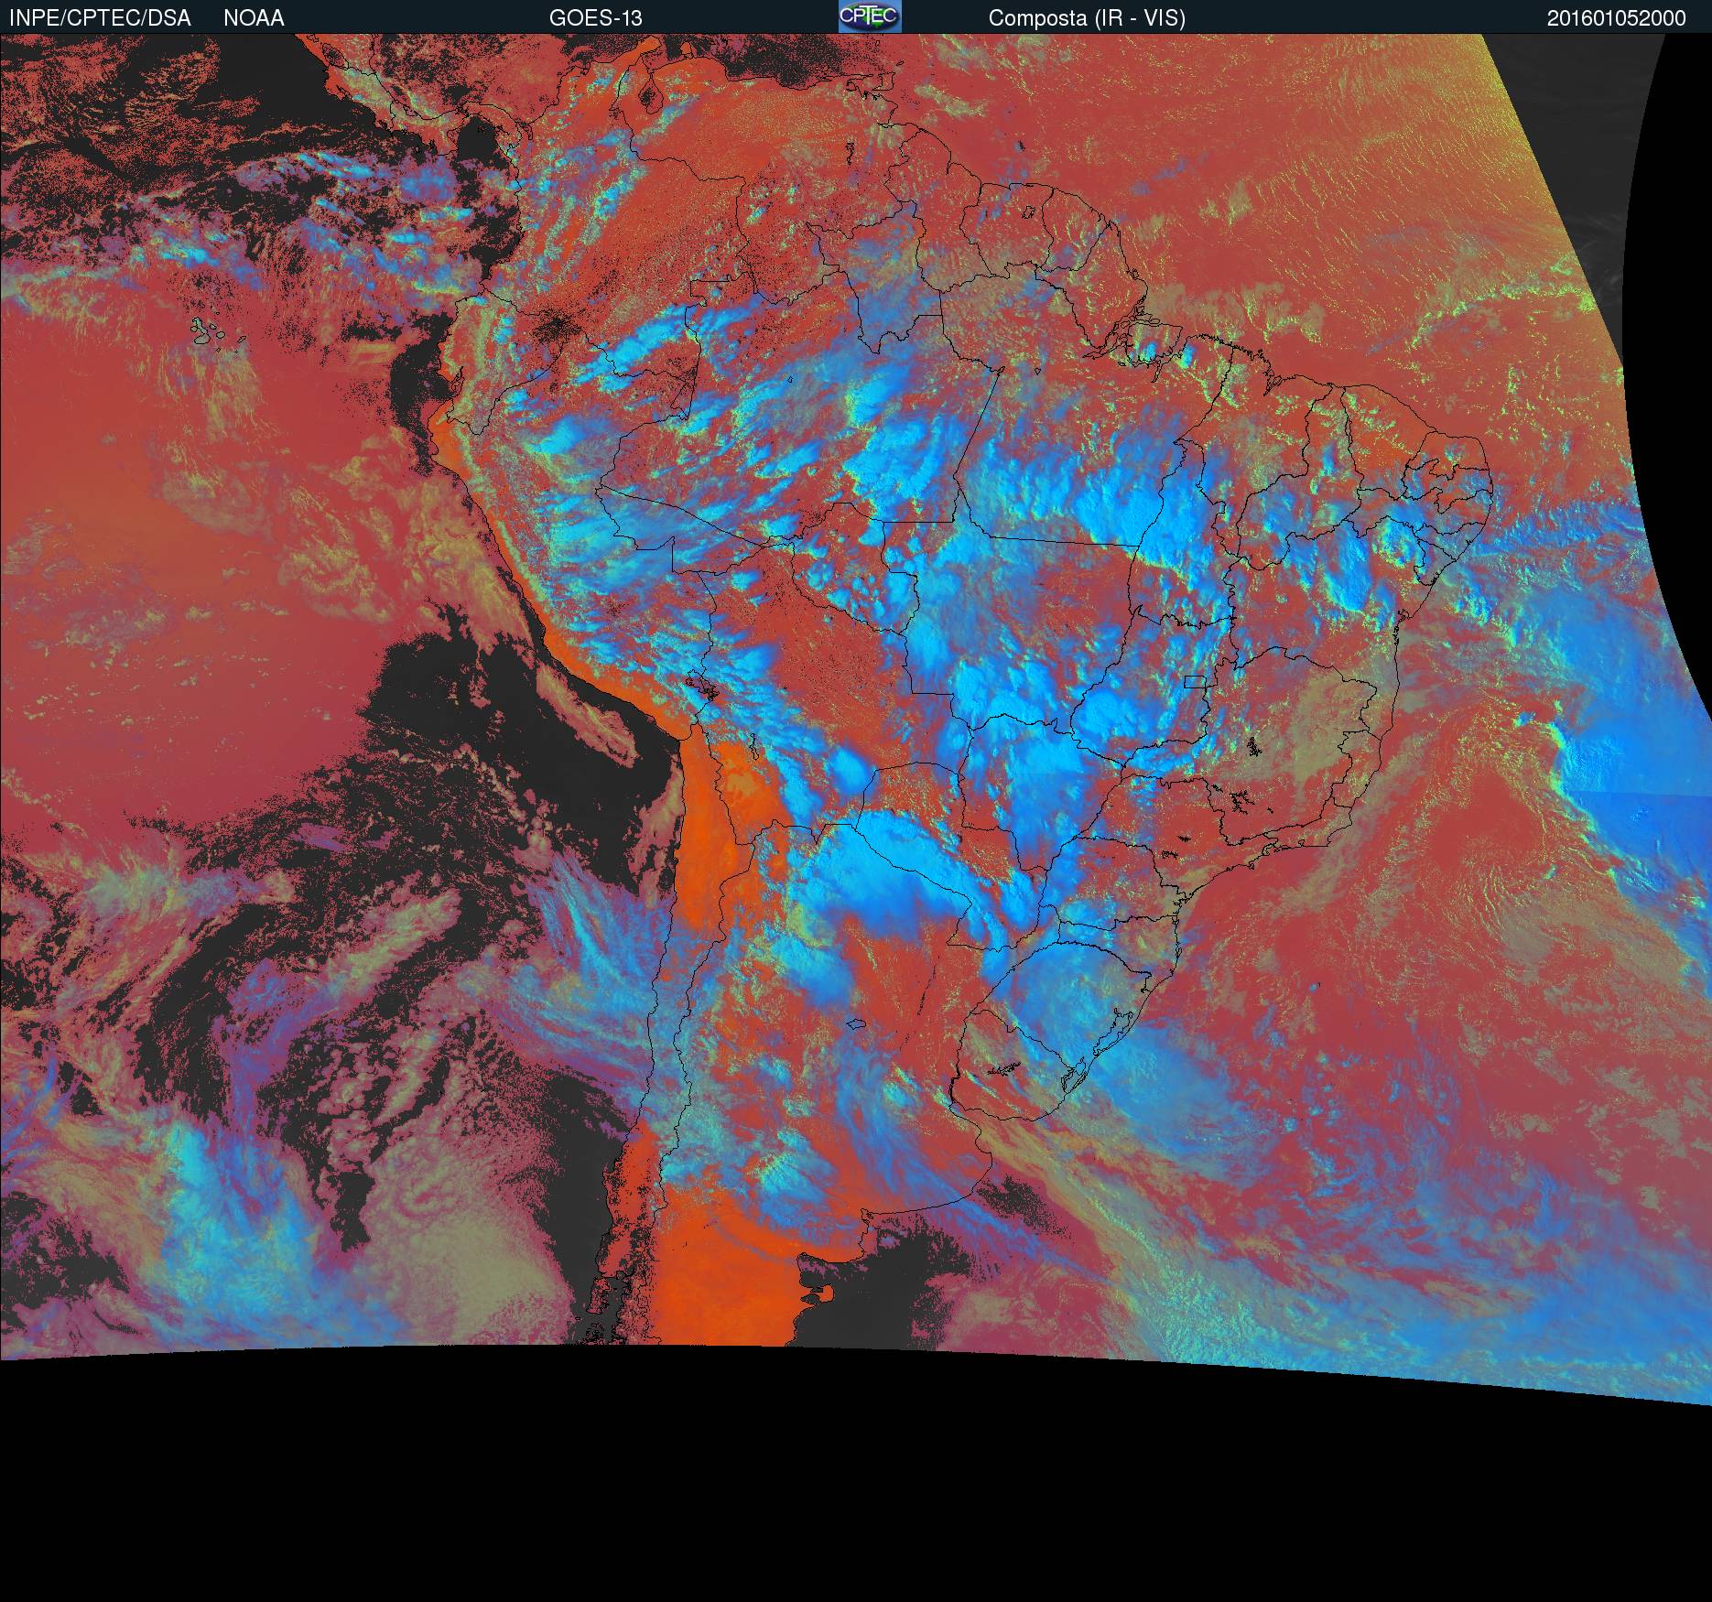Click Brazil's Federal District small rectangle outline

(x=1195, y=680)
